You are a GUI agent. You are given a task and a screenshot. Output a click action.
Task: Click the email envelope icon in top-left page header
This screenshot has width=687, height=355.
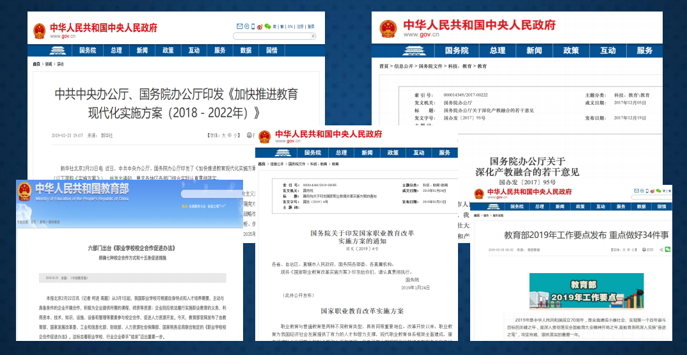(x=240, y=26)
